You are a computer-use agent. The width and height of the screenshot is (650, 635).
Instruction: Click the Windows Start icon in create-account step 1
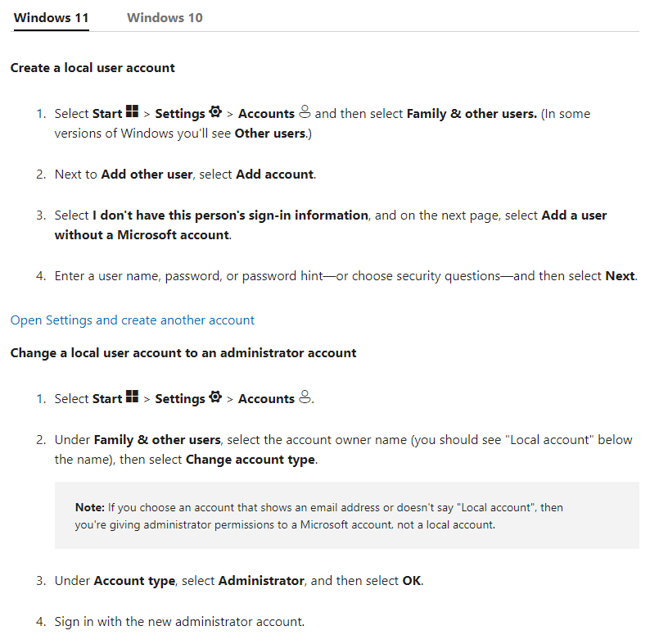(x=132, y=111)
